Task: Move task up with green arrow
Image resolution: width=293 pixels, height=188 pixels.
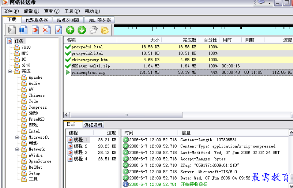Action: pyautogui.click(x=70, y=30)
